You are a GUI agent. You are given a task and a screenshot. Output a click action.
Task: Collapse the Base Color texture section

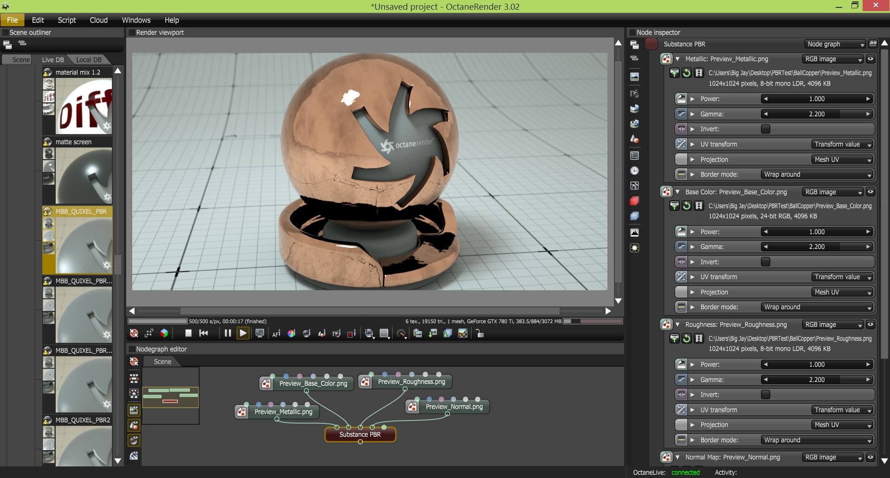pyautogui.click(x=677, y=192)
